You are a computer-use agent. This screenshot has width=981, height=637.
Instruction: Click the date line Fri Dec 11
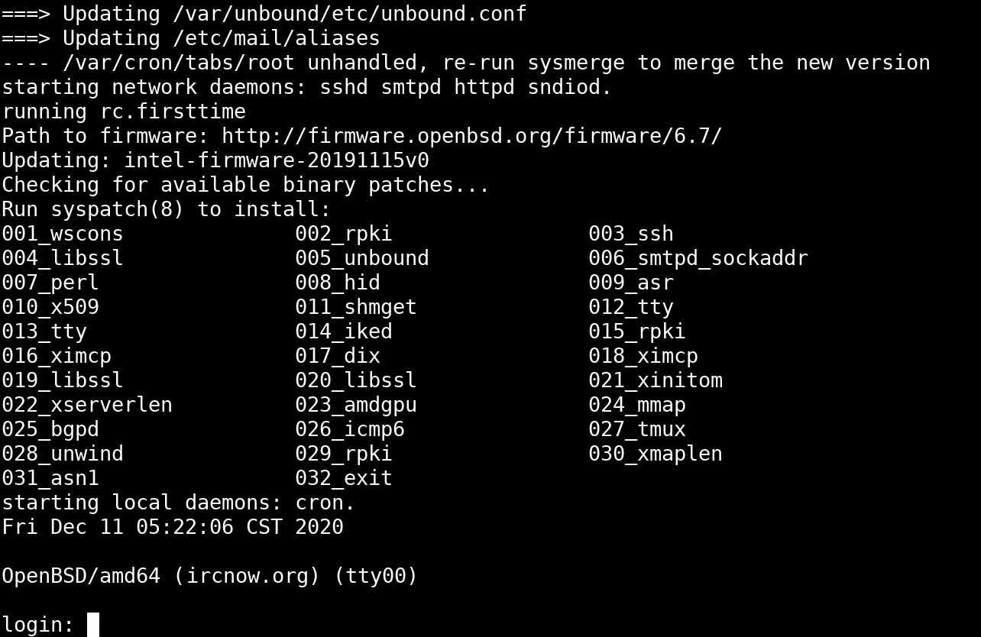pos(173,527)
